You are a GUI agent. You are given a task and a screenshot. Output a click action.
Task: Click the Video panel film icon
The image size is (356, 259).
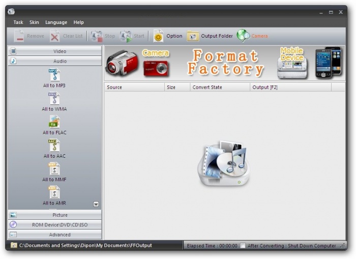[13, 51]
